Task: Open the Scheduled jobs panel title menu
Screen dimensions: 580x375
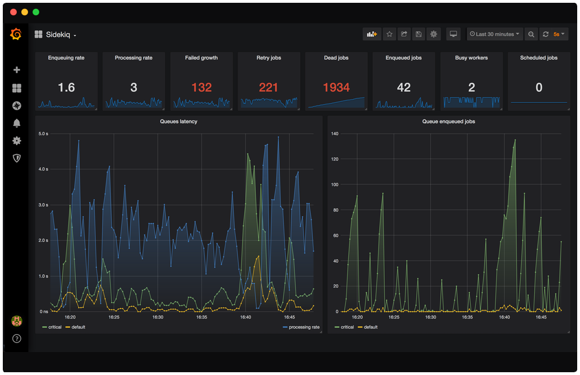Action: coord(538,58)
